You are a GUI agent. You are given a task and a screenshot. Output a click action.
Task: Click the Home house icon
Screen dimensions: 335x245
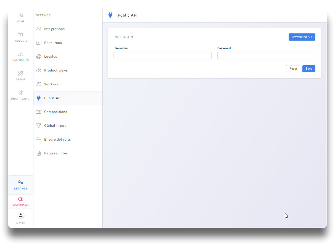(21, 15)
